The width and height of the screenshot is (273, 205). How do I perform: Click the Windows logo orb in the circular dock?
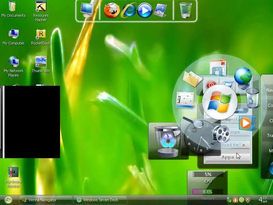(220, 101)
